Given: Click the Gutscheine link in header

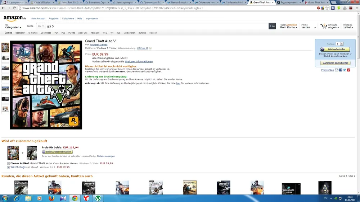Looking at the screenshot, I should (68, 19).
